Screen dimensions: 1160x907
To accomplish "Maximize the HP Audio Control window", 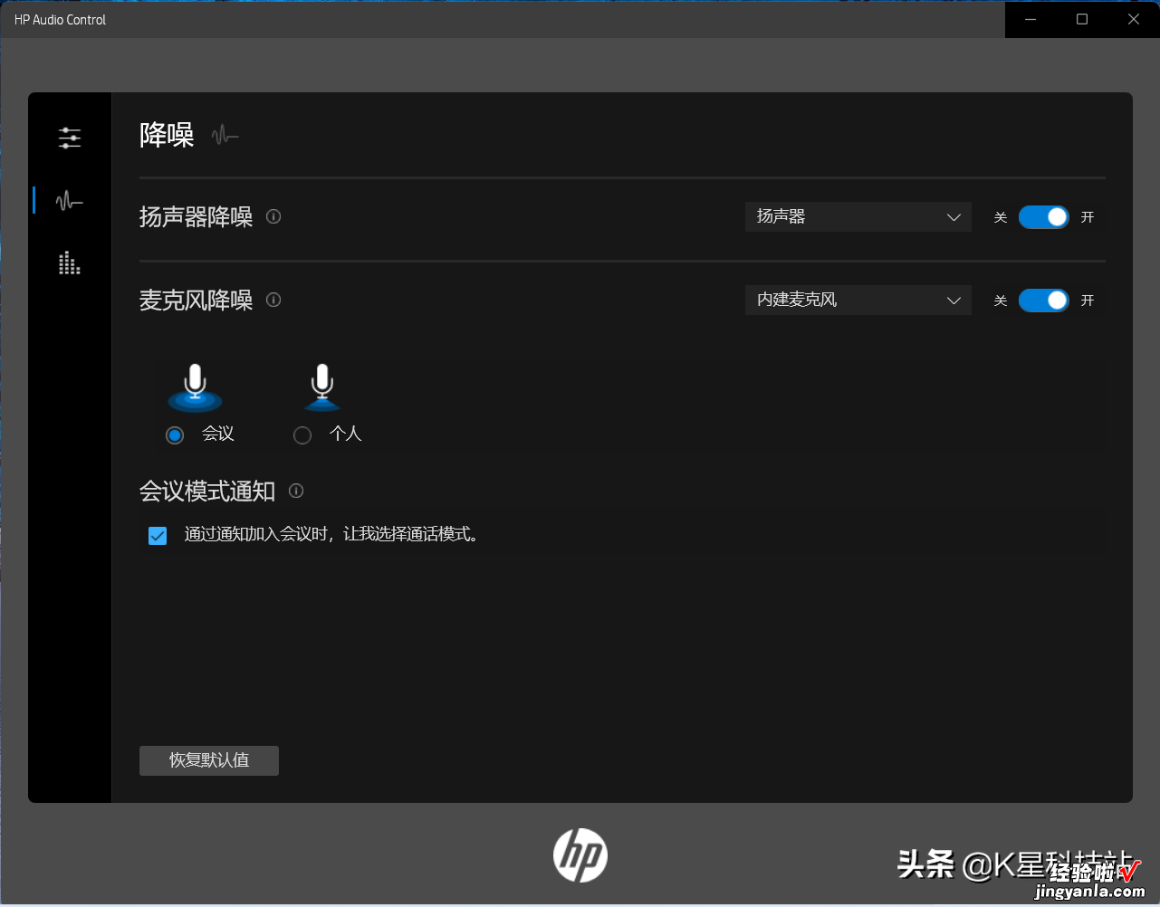I will (1082, 19).
